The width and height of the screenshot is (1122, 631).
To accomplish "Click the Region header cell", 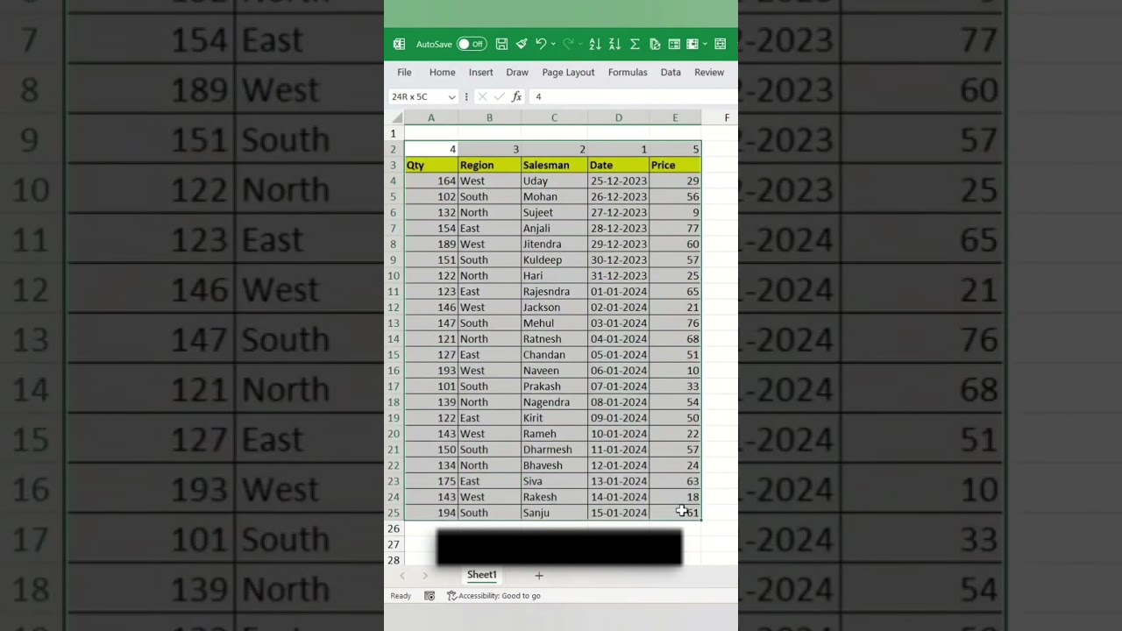I will point(489,165).
